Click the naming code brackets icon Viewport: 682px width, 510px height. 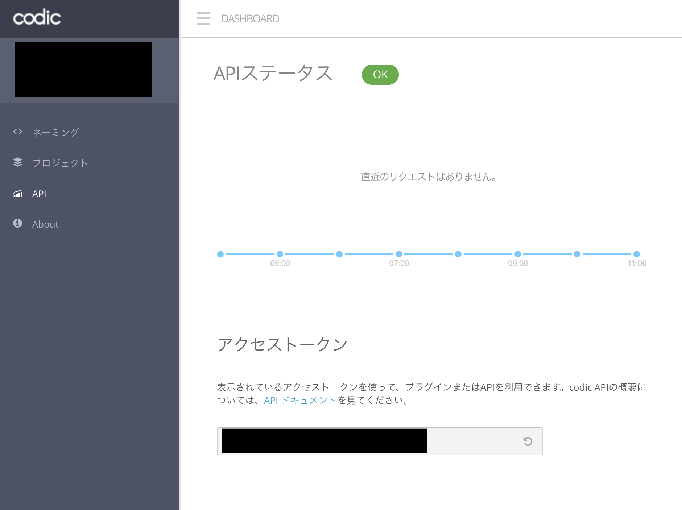point(18,132)
